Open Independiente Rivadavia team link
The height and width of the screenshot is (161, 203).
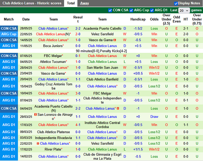click(x=53, y=138)
